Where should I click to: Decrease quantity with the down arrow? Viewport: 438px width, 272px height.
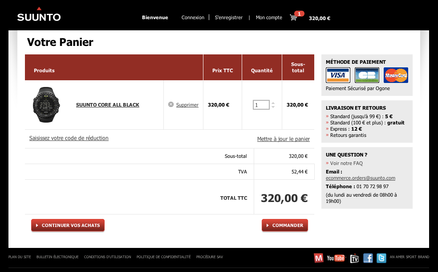[273, 107]
